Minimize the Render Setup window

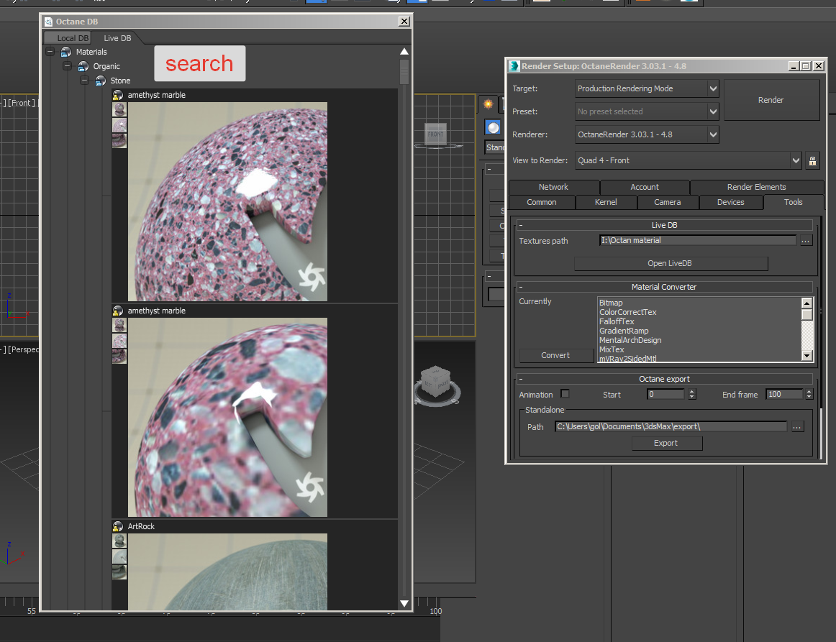coord(794,66)
